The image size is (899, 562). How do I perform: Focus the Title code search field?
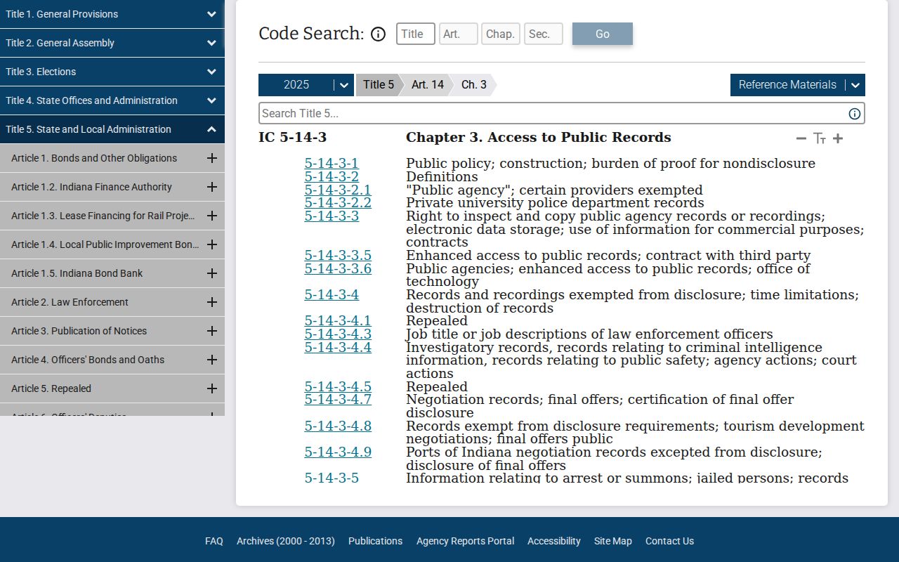[416, 34]
